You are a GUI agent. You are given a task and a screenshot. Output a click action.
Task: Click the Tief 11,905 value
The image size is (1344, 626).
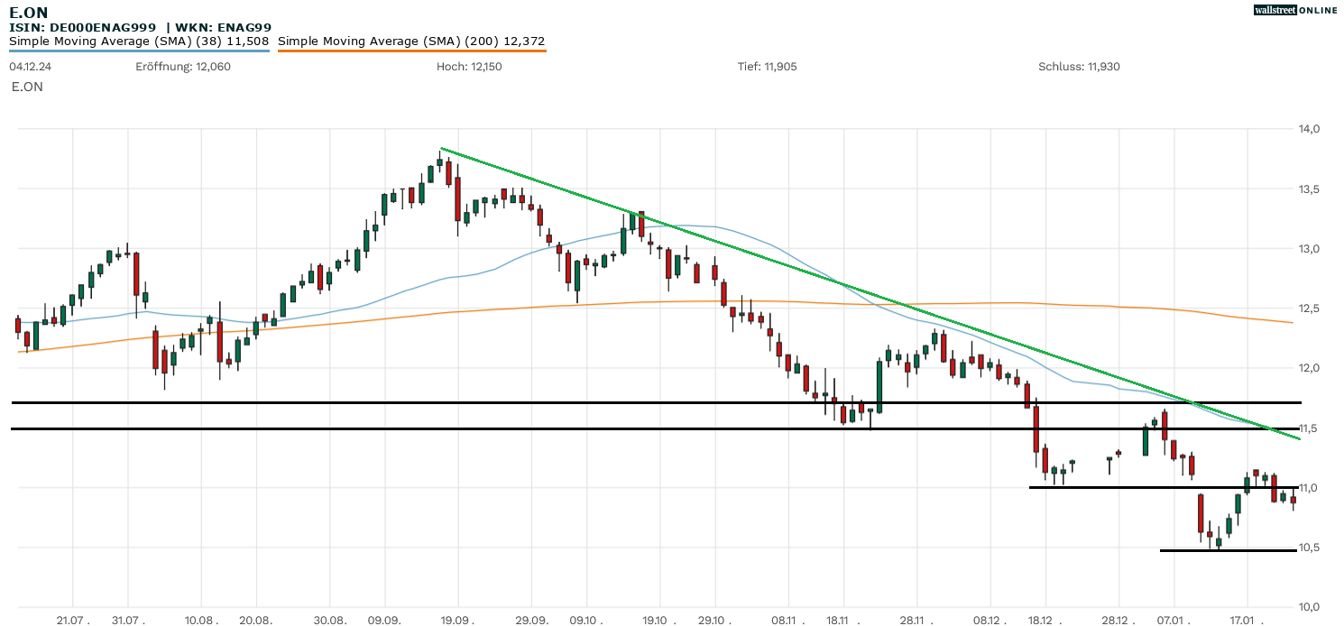(x=767, y=67)
